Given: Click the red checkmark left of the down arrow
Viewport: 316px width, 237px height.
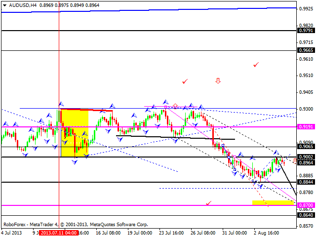Looking at the screenshot, I should click(185, 81).
